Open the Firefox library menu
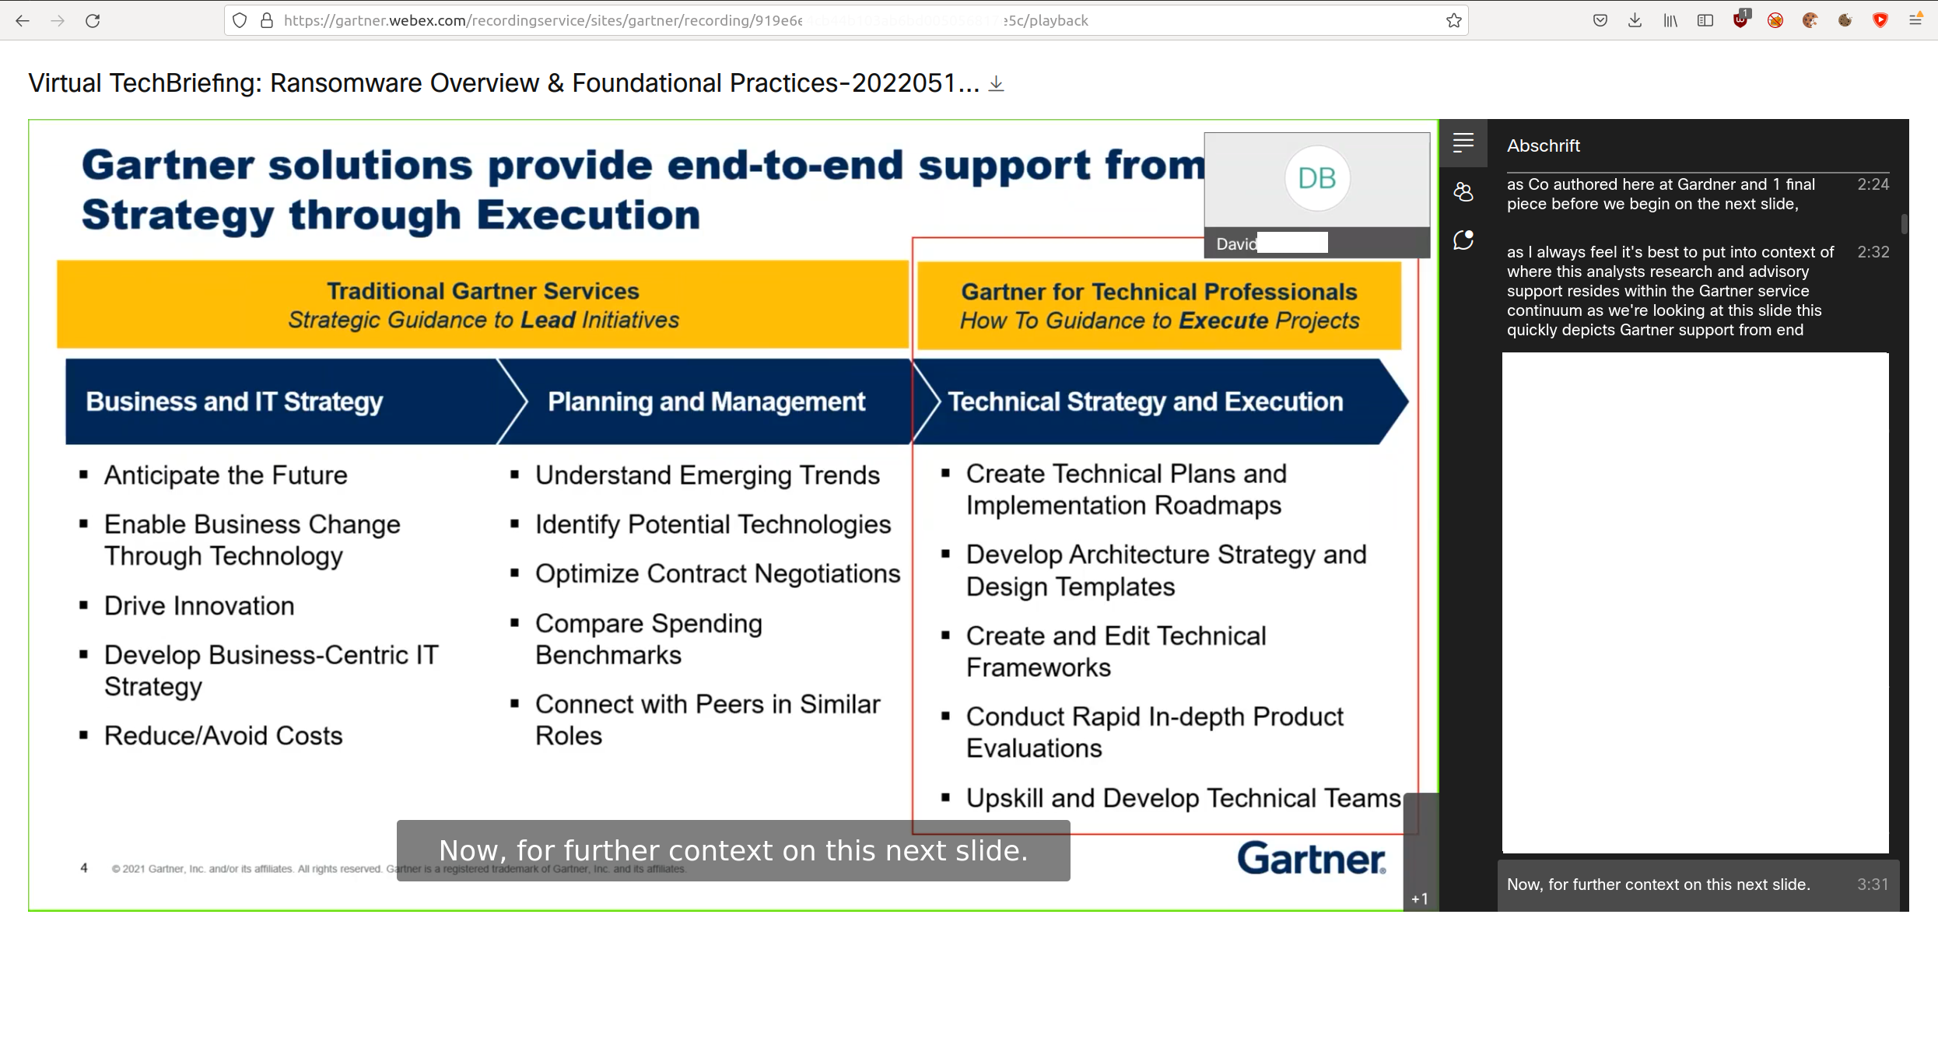Viewport: 1938px width, 1051px height. (1670, 20)
